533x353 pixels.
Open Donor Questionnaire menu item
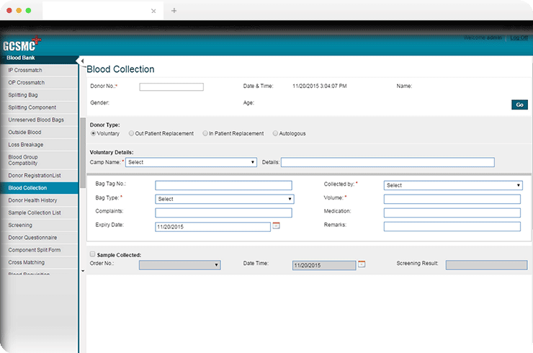39,238
